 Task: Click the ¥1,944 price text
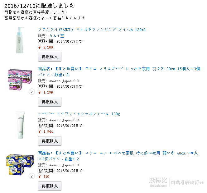pos(46,131)
